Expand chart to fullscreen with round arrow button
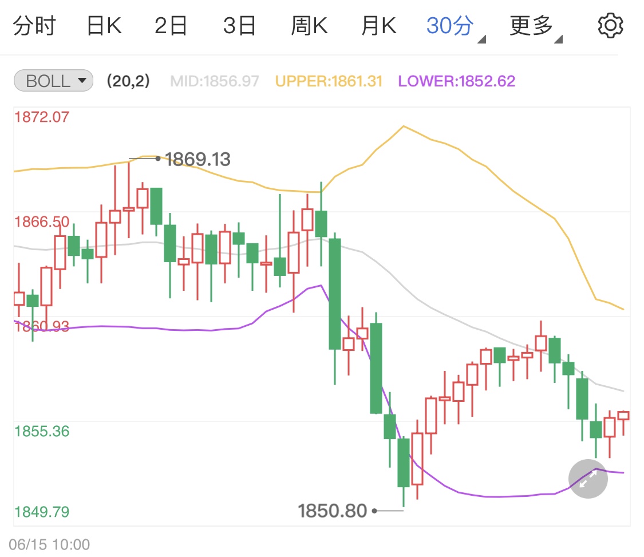Screen dimensions: 644x557 (x=588, y=479)
